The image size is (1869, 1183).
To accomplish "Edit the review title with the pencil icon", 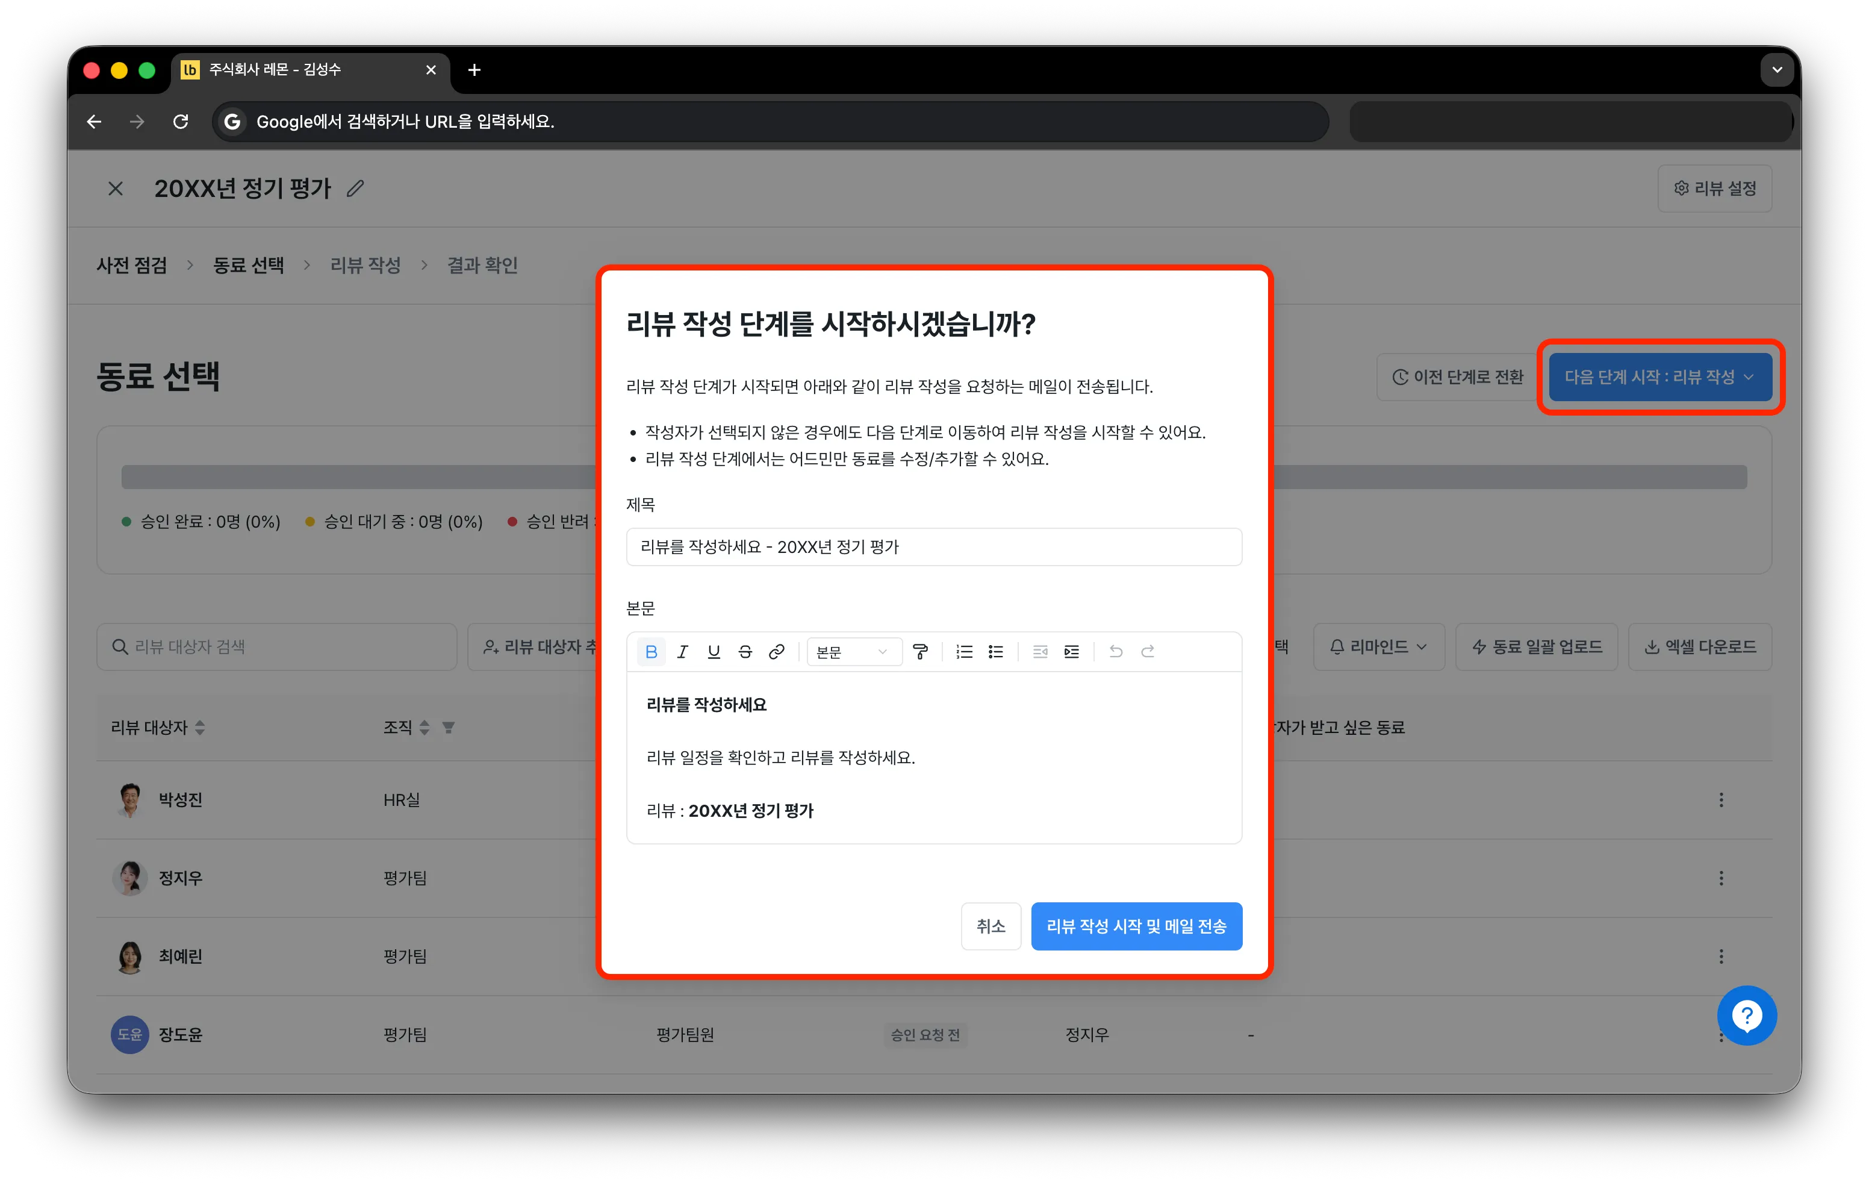I will coord(355,189).
